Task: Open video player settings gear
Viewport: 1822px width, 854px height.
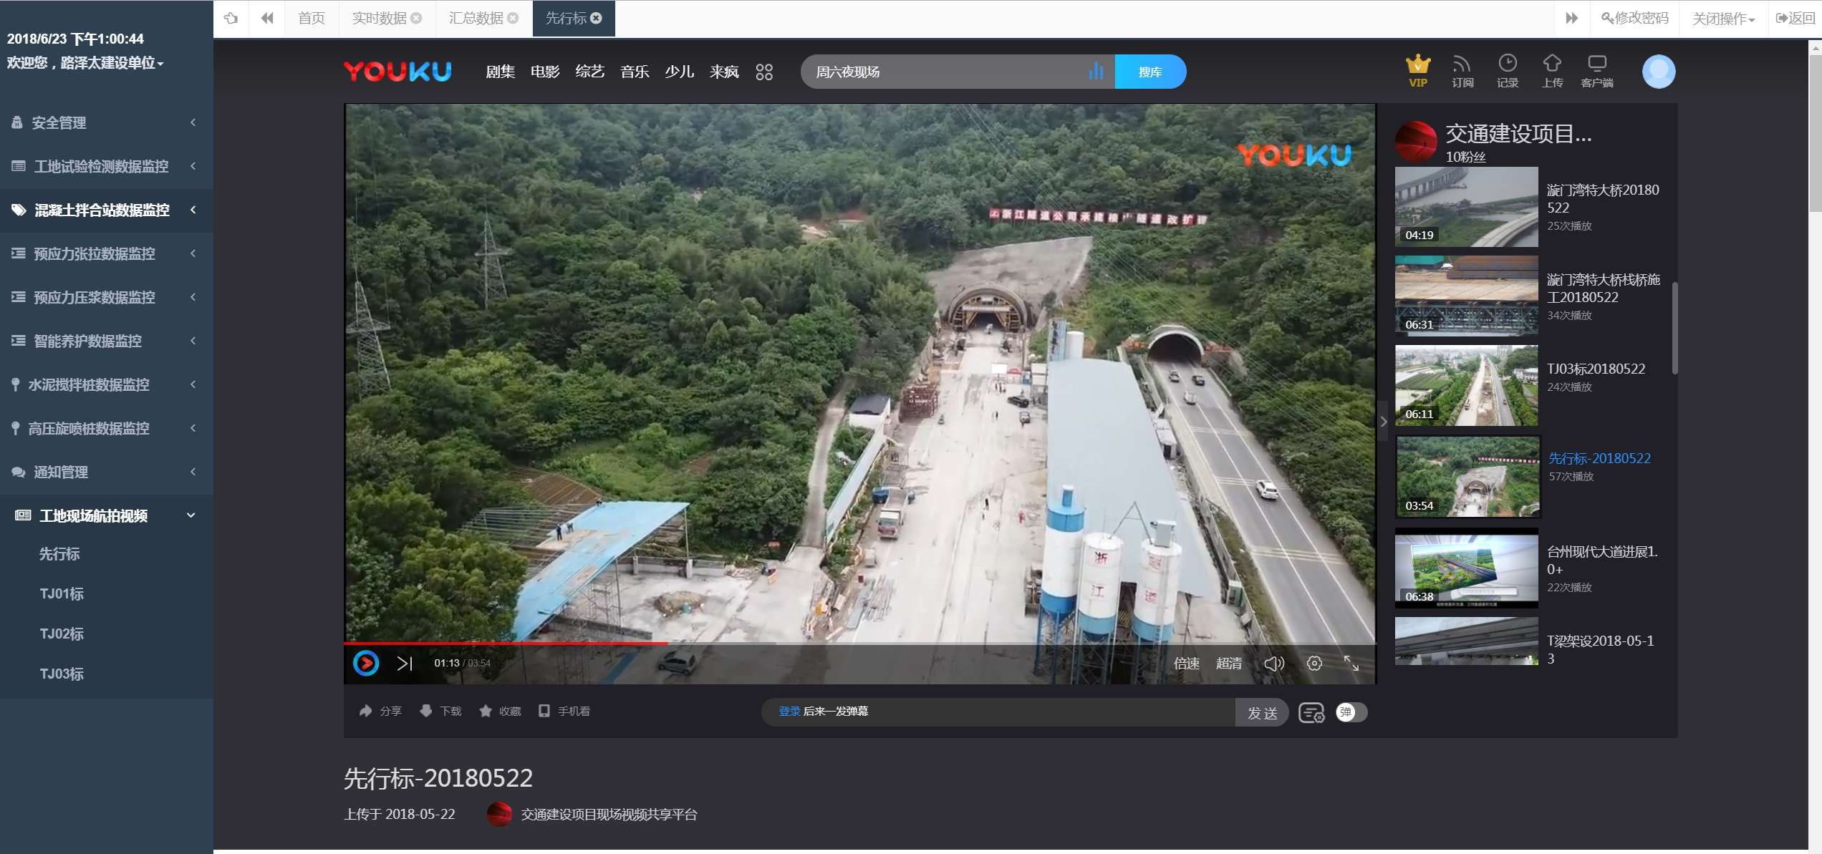Action: [1314, 664]
